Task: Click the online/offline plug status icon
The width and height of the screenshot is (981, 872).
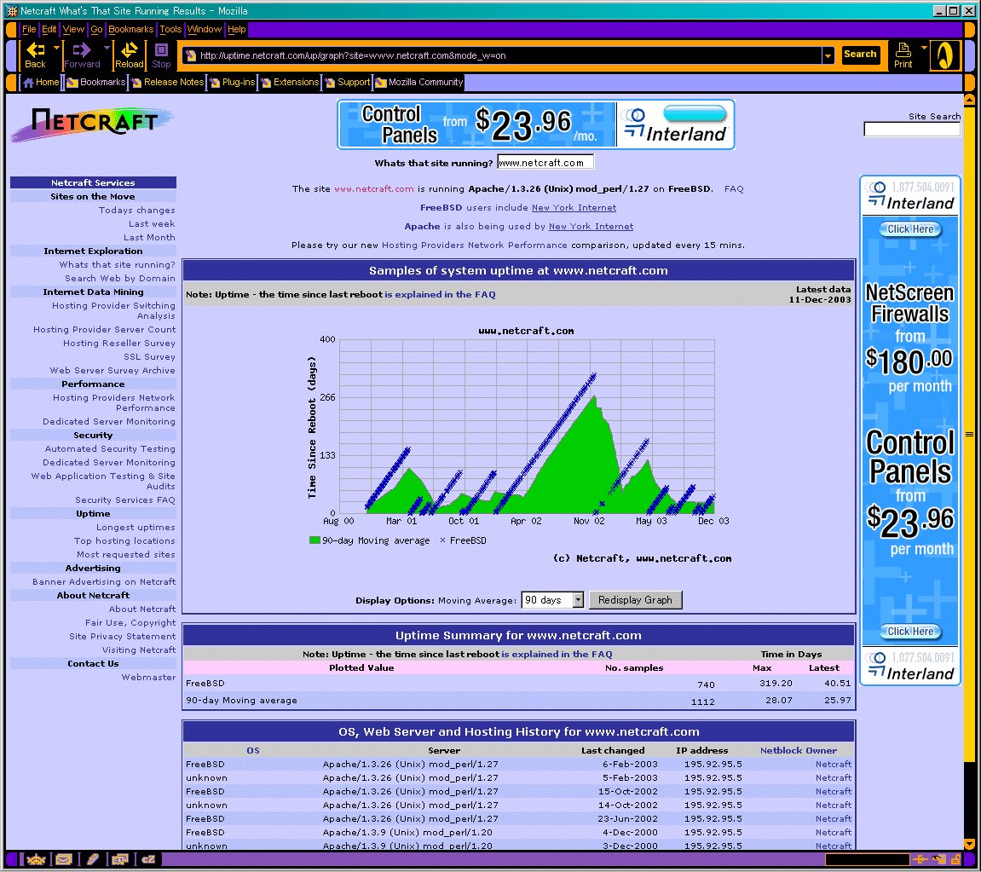Action: 920,859
